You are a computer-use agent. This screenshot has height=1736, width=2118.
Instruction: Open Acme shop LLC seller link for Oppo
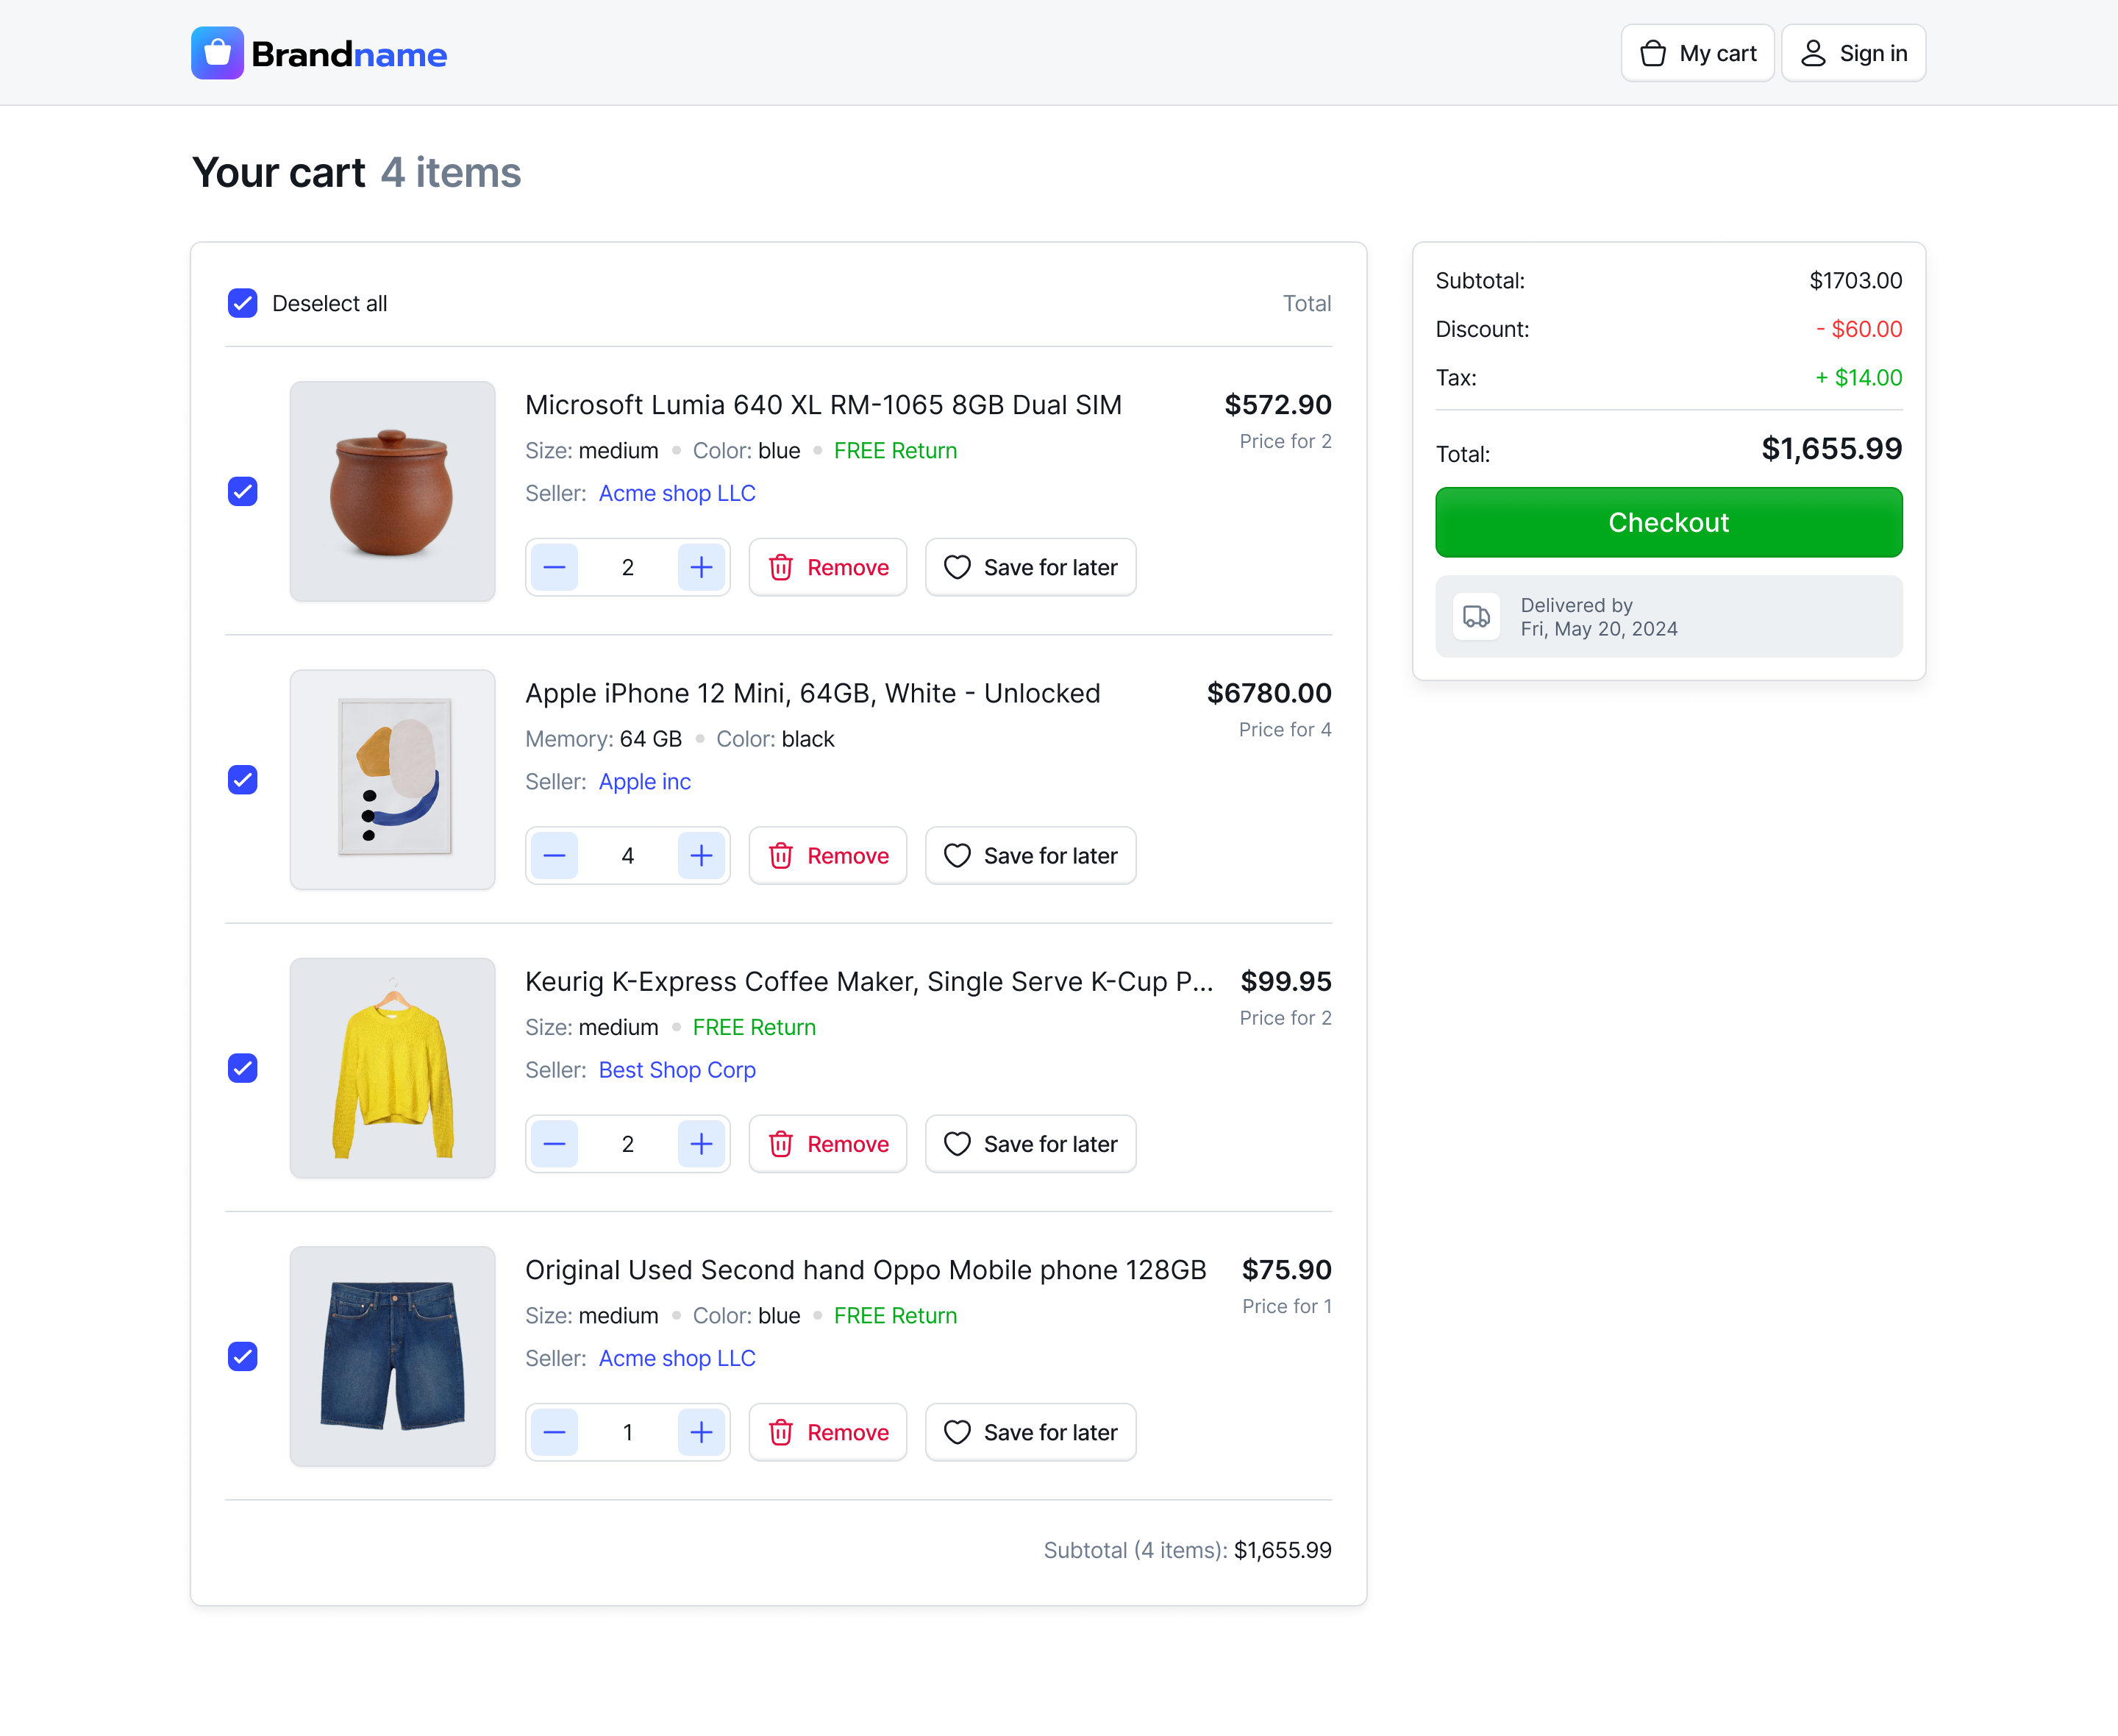tap(677, 1358)
